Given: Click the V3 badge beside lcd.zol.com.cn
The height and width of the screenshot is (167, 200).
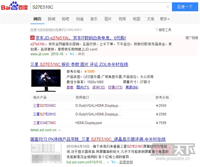Looking at the screenshot, I should point(113,162).
